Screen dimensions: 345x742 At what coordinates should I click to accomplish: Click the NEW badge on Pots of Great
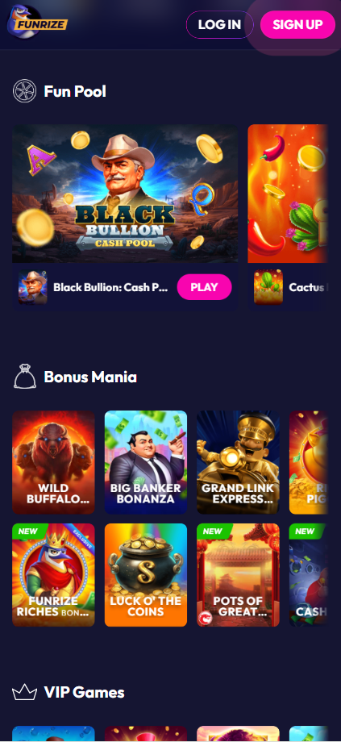213,531
